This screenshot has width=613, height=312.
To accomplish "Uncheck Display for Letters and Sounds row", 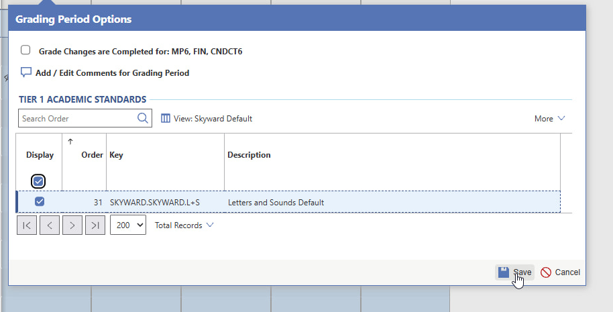I will (40, 201).
